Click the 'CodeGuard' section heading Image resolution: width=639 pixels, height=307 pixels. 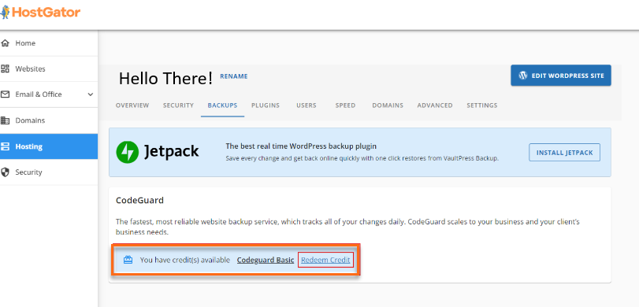[139, 200]
